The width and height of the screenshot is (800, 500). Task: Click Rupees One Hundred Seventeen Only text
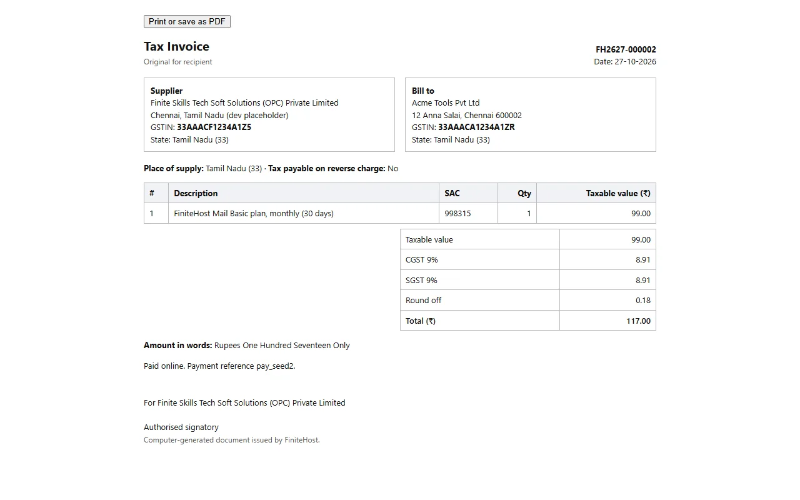[x=282, y=345]
